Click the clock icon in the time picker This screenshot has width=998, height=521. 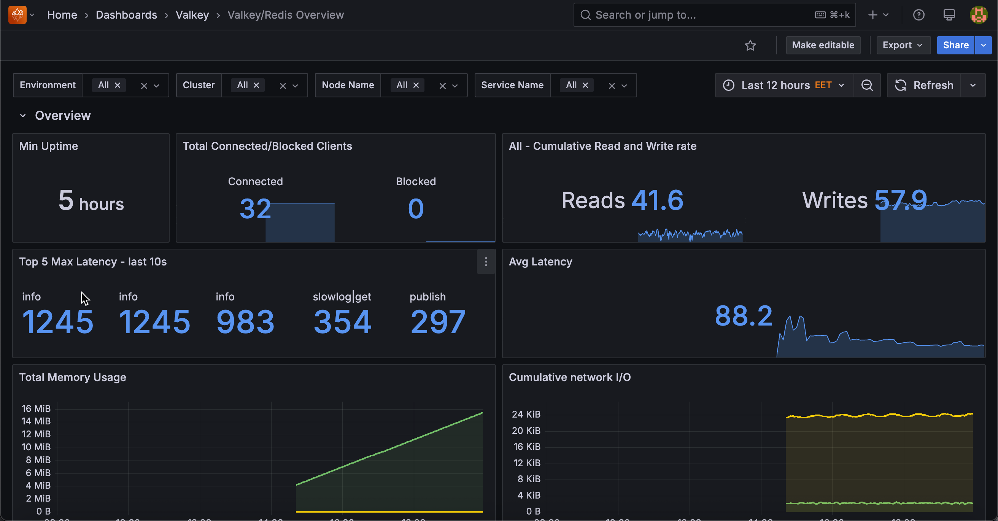[x=729, y=85]
